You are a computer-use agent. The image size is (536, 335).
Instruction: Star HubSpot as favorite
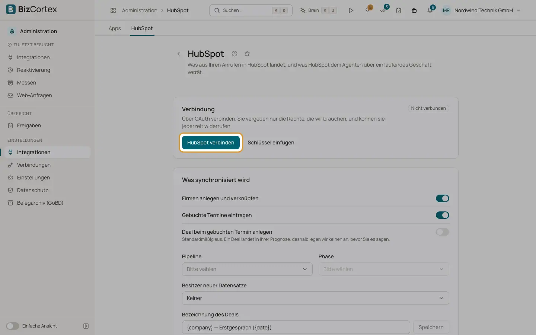pyautogui.click(x=247, y=54)
